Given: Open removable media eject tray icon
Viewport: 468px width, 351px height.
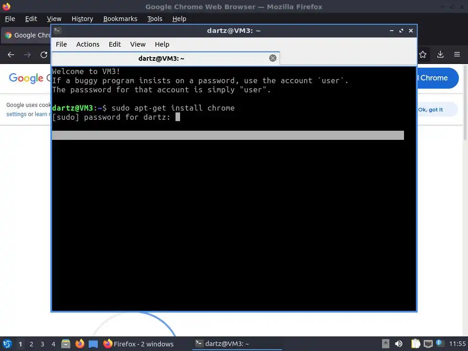Looking at the screenshot, I should [x=386, y=344].
